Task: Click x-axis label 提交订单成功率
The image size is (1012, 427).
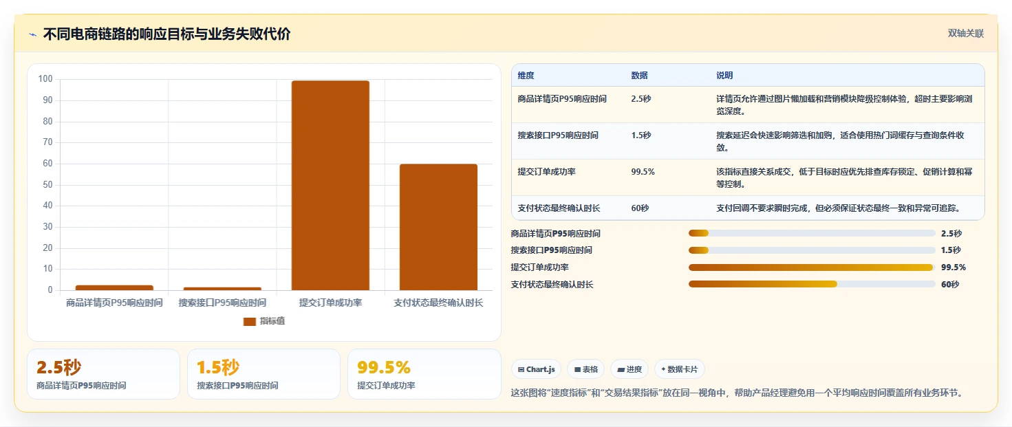Action: (x=330, y=303)
